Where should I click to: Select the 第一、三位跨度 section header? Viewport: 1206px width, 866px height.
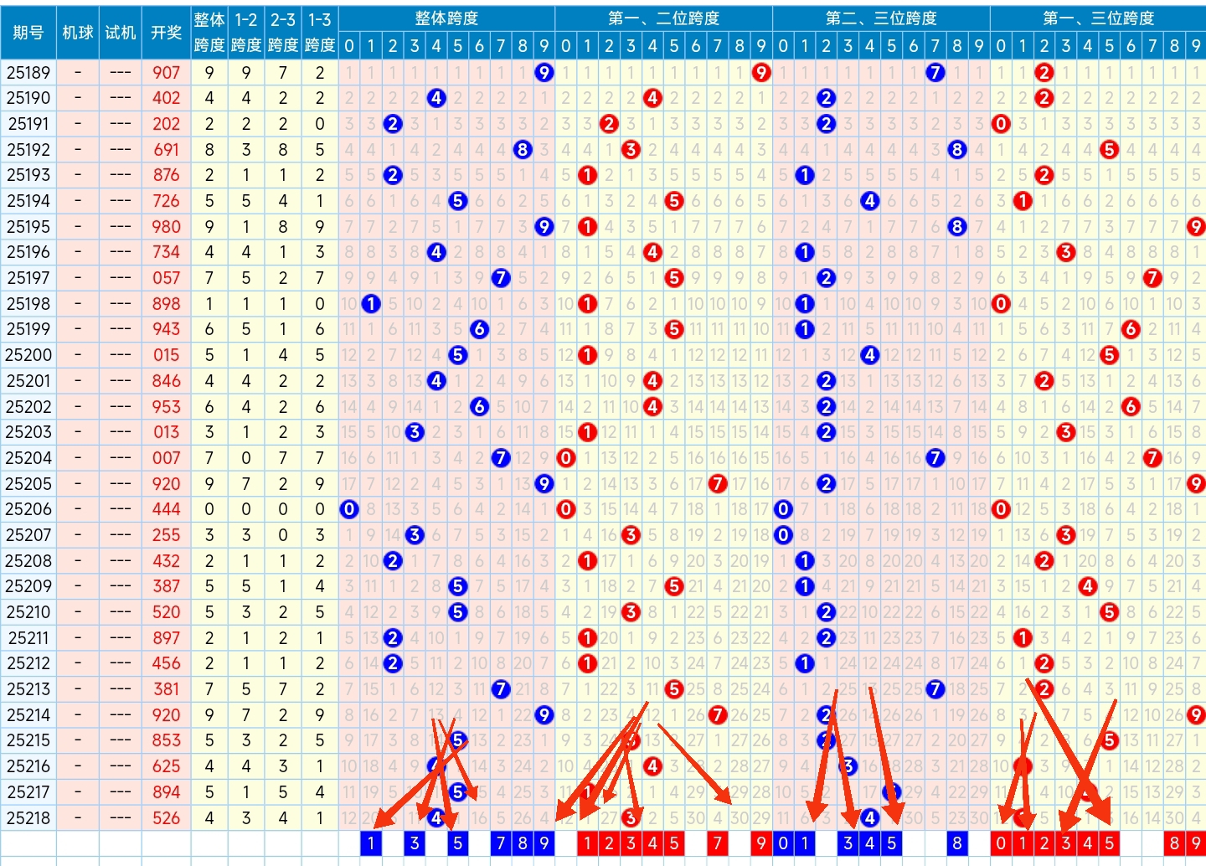click(1098, 18)
